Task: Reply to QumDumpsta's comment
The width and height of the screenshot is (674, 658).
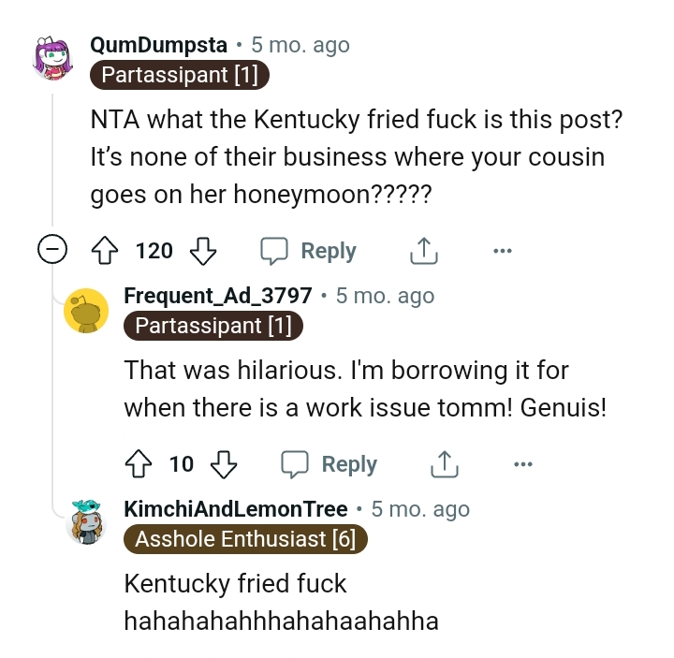Action: tap(308, 251)
